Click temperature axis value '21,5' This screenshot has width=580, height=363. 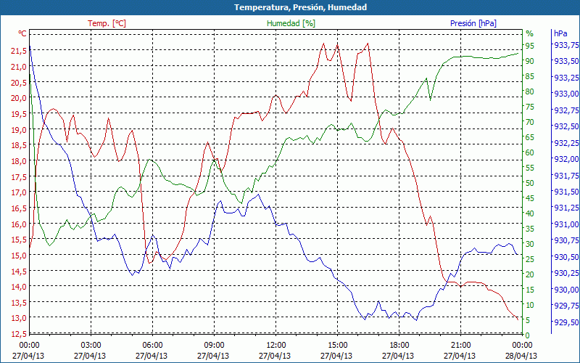click(x=19, y=51)
